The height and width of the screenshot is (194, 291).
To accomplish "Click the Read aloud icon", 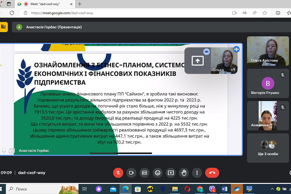I will point(255,13).
